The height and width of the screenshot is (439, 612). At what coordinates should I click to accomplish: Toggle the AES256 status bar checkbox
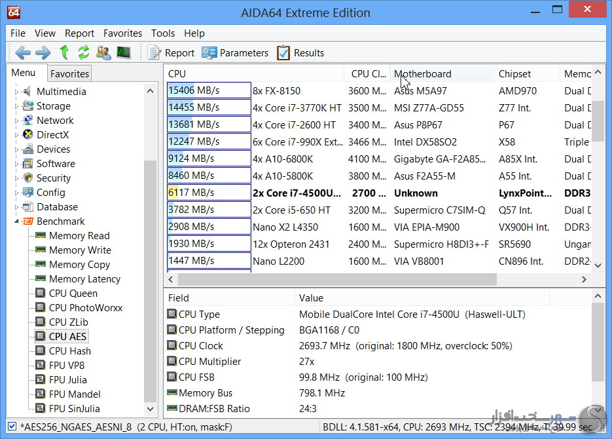tap(12, 427)
